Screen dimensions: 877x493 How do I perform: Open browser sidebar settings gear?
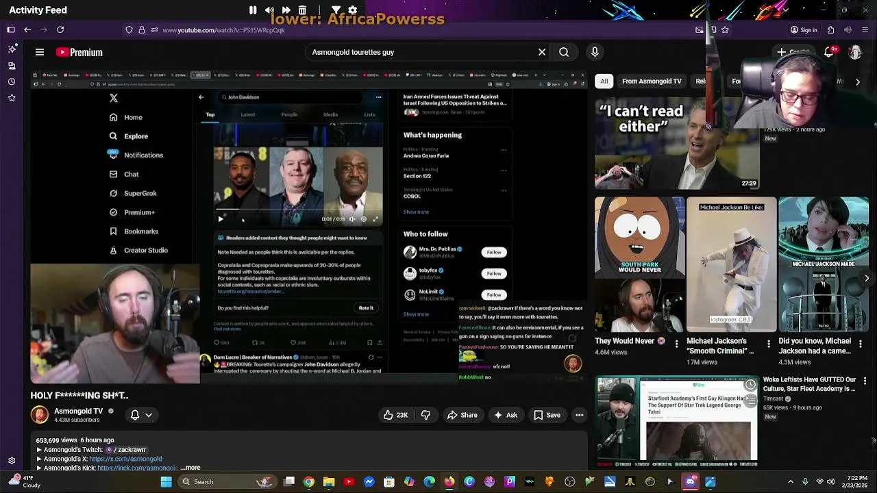click(x=12, y=461)
